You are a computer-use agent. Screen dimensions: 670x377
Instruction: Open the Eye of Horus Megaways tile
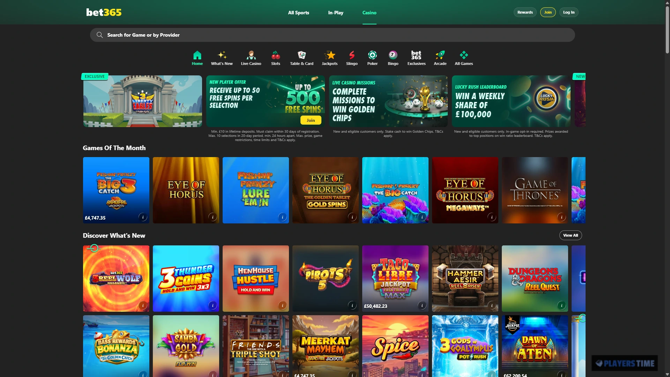[x=465, y=190]
